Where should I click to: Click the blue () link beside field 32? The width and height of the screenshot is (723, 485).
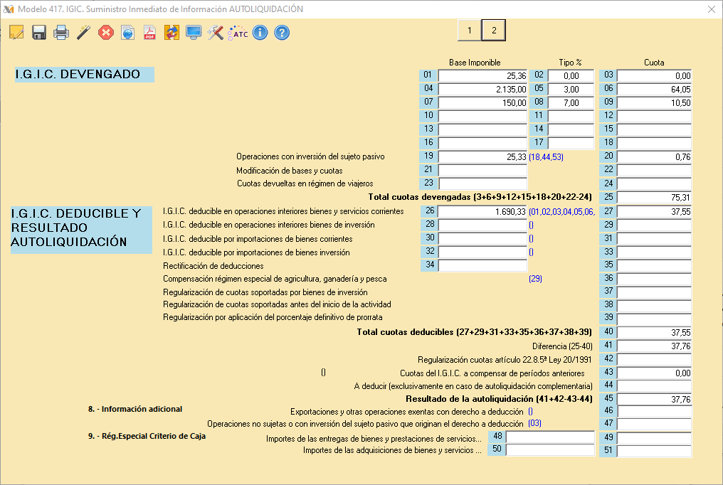[x=531, y=252]
